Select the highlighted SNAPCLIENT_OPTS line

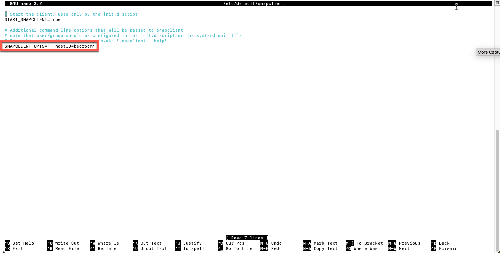click(x=49, y=46)
